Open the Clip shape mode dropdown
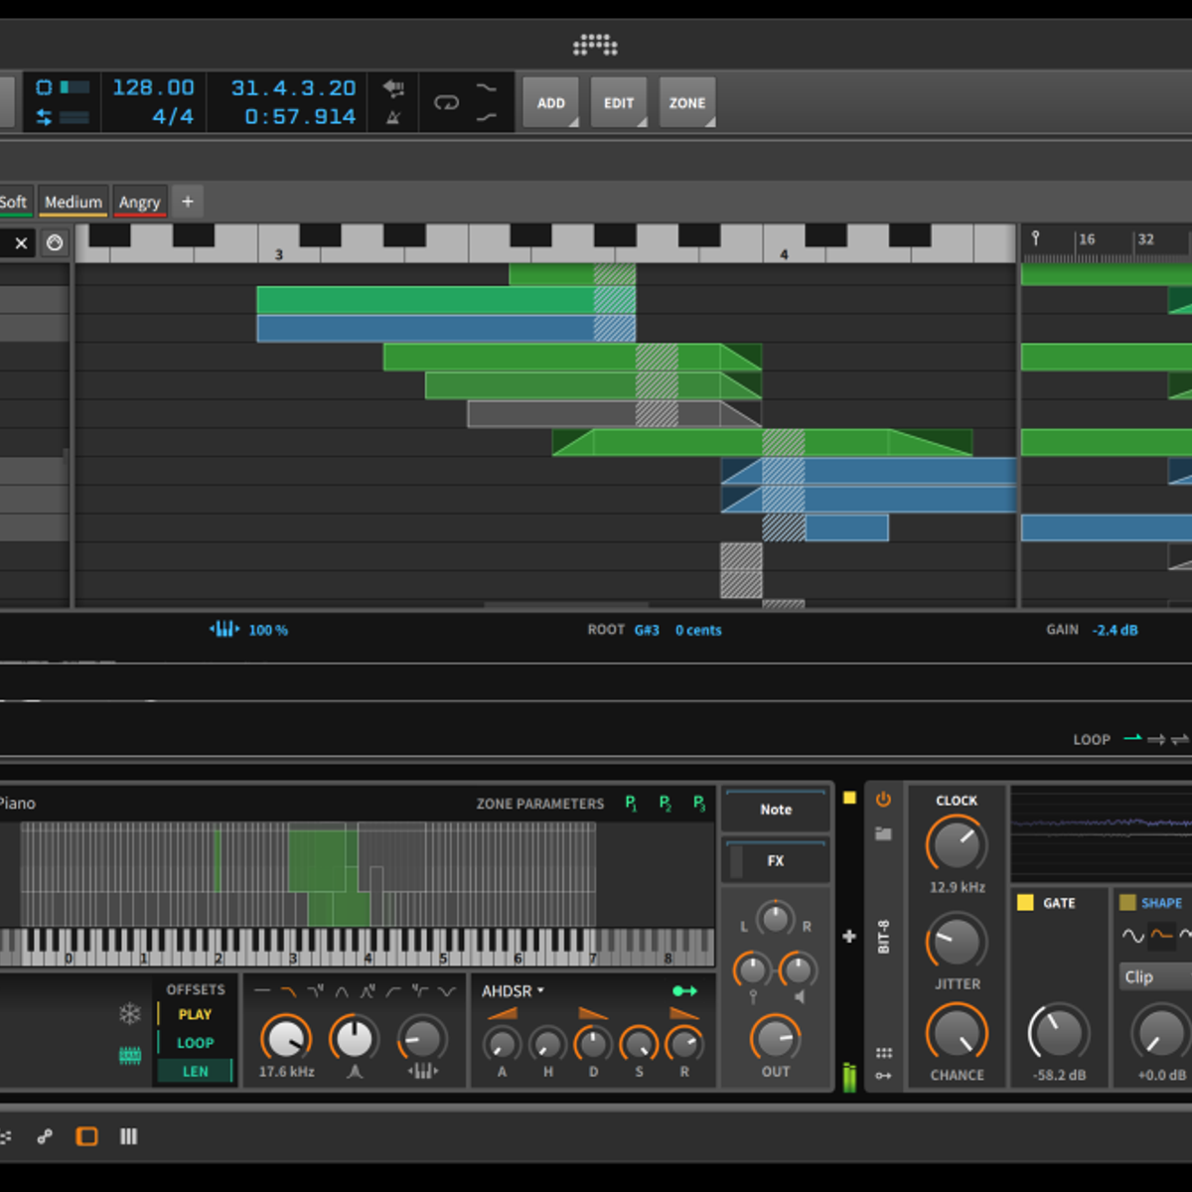The width and height of the screenshot is (1192, 1192). click(1156, 976)
